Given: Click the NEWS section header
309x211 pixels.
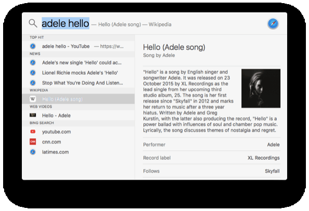Looking at the screenshot, I should tap(35, 54).
